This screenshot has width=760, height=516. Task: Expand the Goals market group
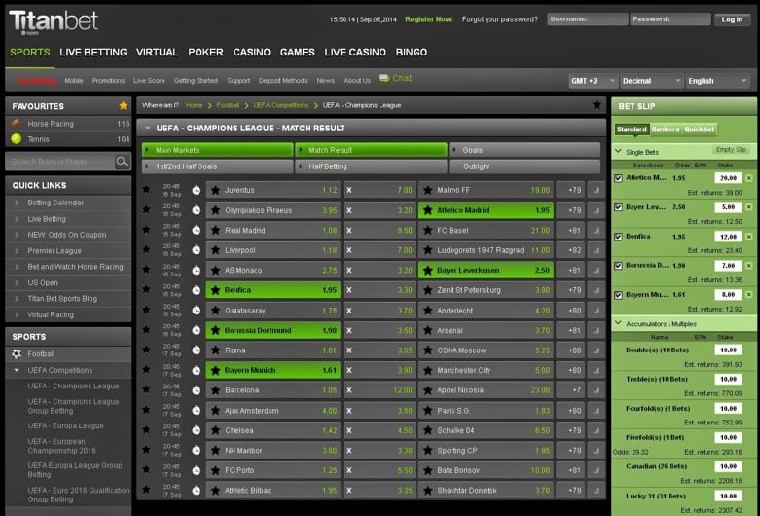click(525, 150)
